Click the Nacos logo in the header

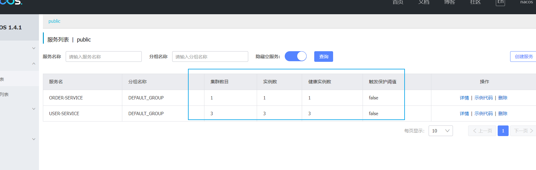pos(11,2)
